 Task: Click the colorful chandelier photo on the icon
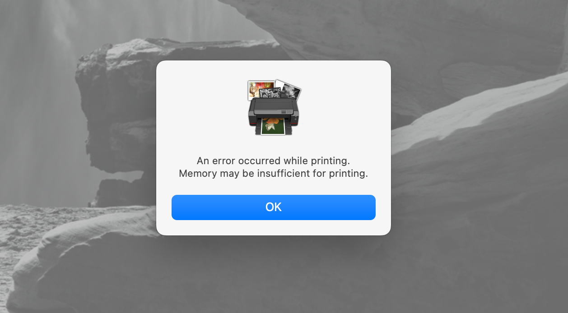point(261,90)
